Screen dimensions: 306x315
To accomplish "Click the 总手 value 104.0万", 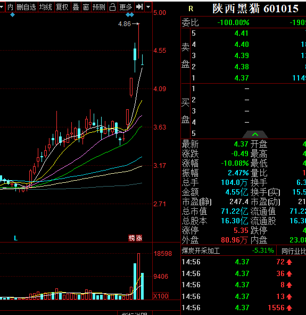I will 234,182.
